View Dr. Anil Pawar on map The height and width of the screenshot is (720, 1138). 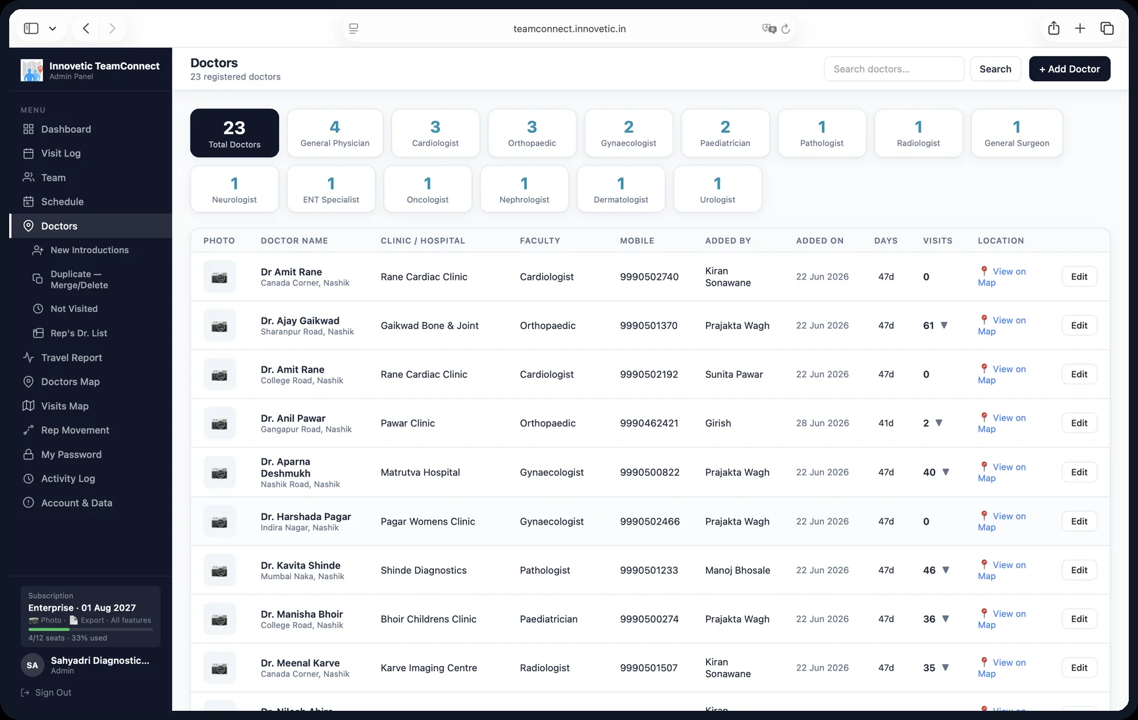tap(1002, 423)
